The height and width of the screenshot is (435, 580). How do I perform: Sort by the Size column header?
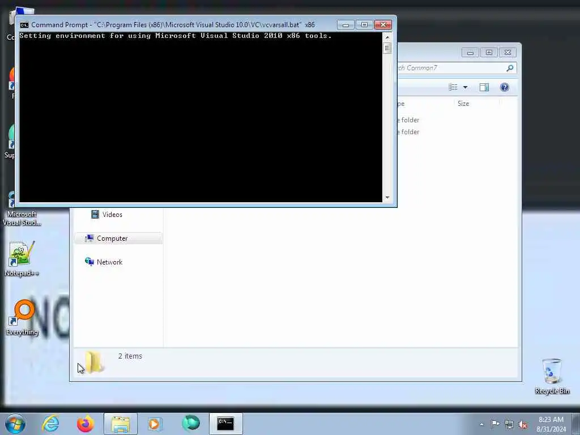(476, 104)
